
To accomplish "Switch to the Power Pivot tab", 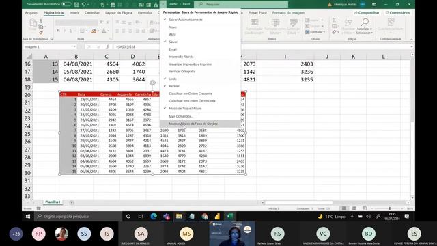I will pyautogui.click(x=257, y=13).
